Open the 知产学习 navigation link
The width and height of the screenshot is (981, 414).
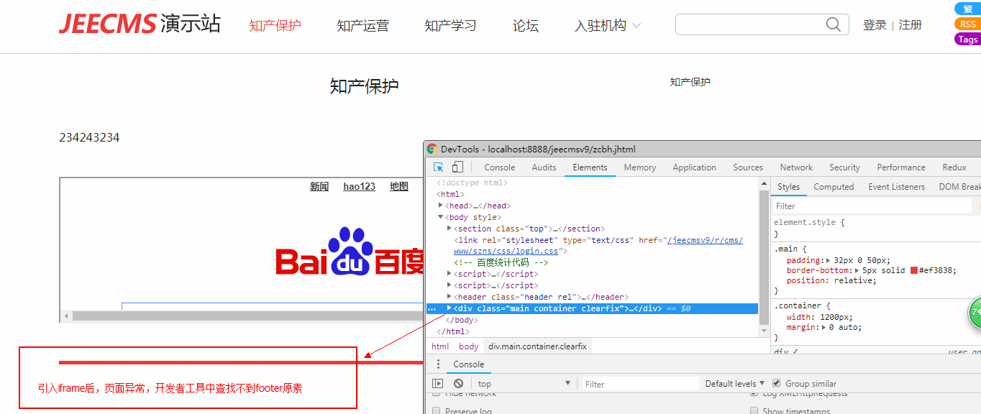coord(451,26)
